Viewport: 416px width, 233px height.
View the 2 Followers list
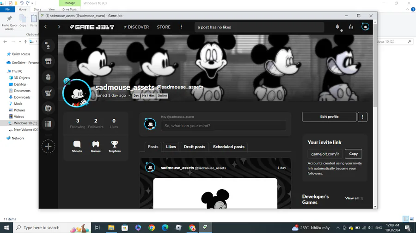coord(96,123)
